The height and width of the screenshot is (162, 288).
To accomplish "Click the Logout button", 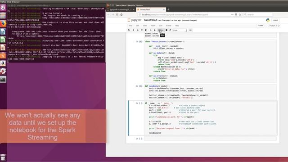I will (275, 20).
